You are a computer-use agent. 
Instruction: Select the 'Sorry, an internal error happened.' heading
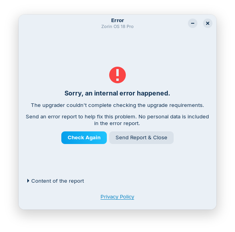(117, 93)
